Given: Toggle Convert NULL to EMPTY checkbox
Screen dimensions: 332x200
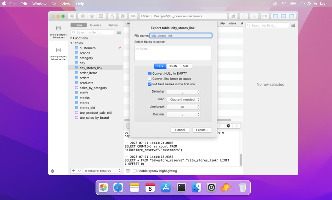Looking at the screenshot, I should click(150, 73).
